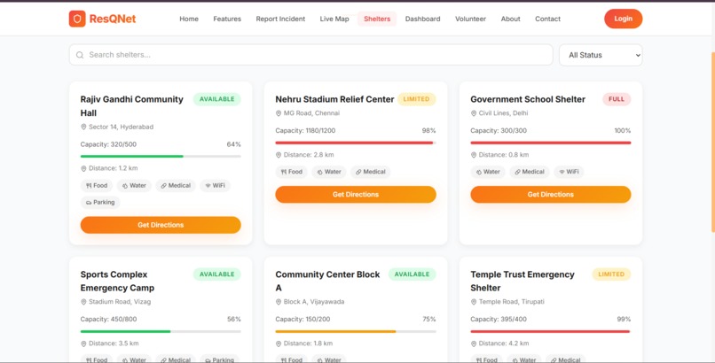The height and width of the screenshot is (363, 715).
Task: Click pin icon next to Distance: 2.8 km
Action: tap(279, 155)
